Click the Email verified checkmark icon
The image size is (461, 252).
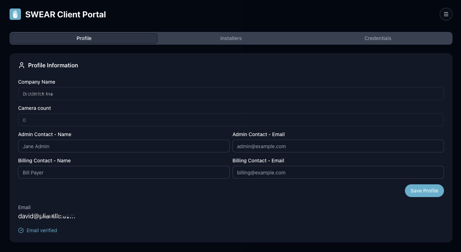(x=21, y=230)
